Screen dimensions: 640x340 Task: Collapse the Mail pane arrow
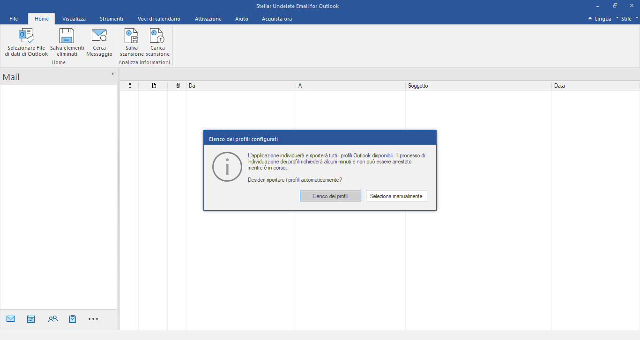coord(112,74)
